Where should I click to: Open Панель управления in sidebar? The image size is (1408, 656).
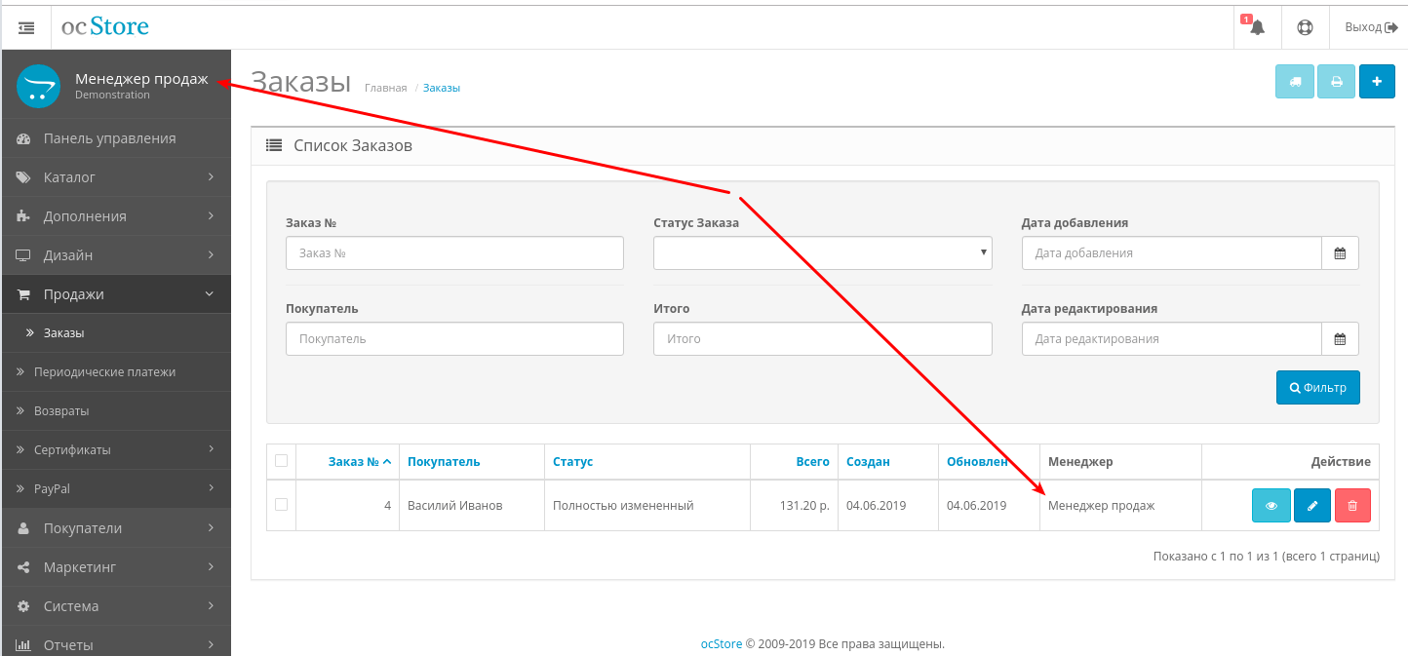coord(115,138)
